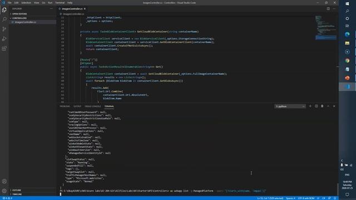Open File Explorer from the taskbar
Viewport: 356px width, 200px height.
point(347,43)
